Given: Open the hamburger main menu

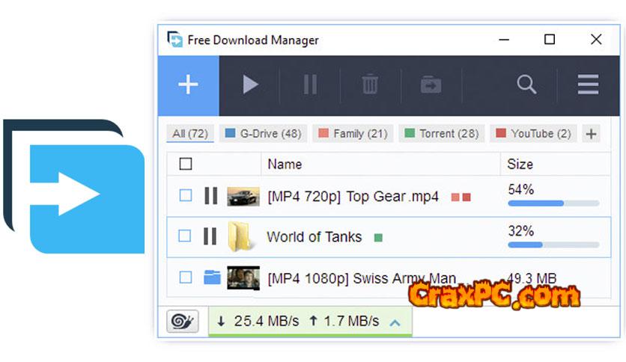Looking at the screenshot, I should pos(588,85).
